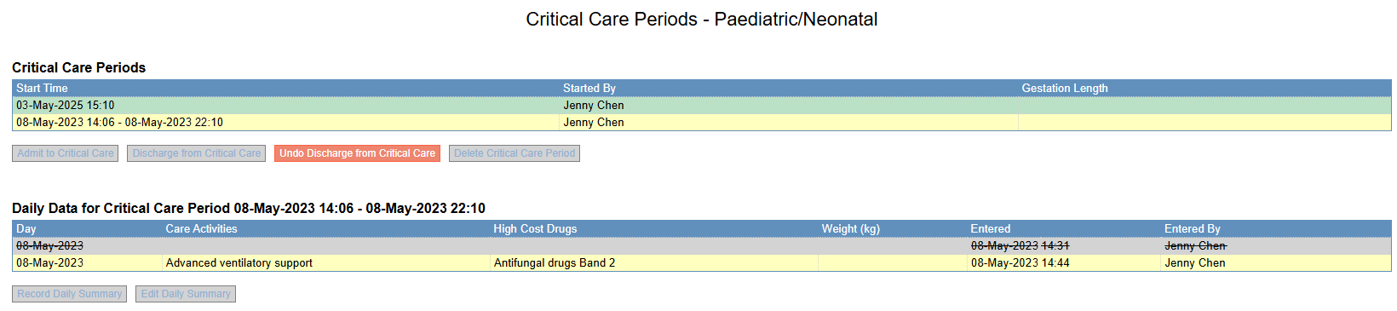Screen dimensions: 1397x311
Task: Click the Gestation Length column header
Action: [1065, 89]
